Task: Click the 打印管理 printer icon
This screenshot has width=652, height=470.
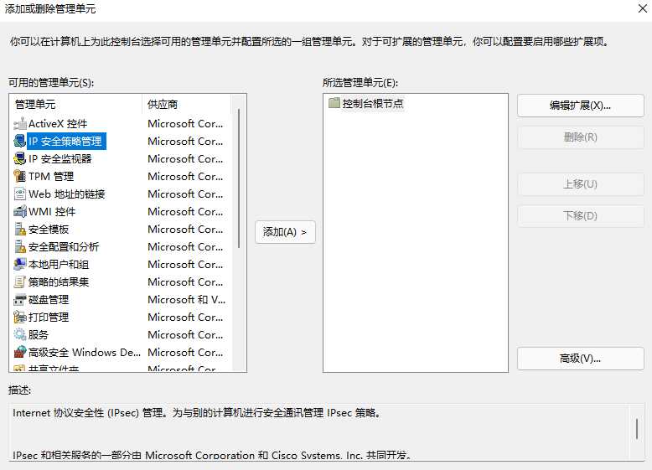Action: (19, 317)
